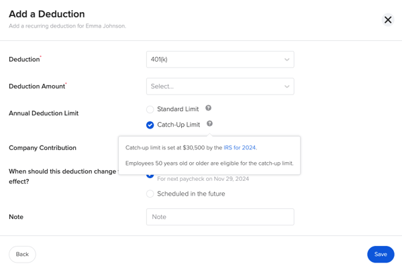The height and width of the screenshot is (270, 402).
Task: Select the Catch-Up Limit radio option
Action: click(x=150, y=125)
